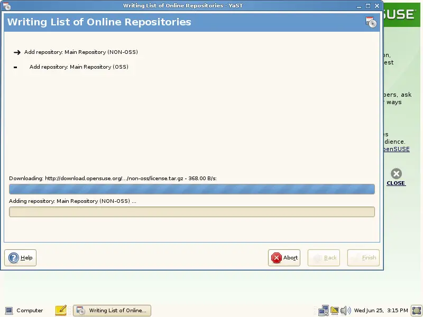Launch the yellow notes icon in the taskbar
The height and width of the screenshot is (317, 423).
click(x=61, y=311)
